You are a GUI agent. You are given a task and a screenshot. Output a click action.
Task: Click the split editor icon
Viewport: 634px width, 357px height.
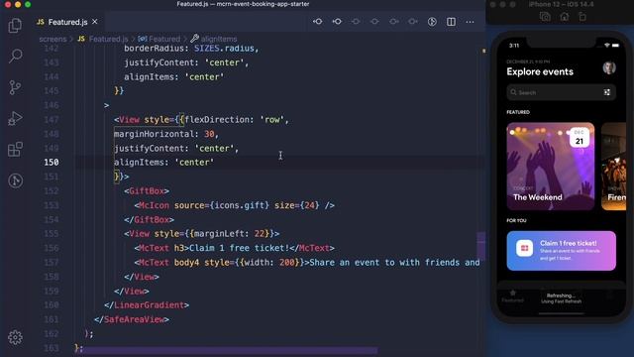click(x=451, y=22)
